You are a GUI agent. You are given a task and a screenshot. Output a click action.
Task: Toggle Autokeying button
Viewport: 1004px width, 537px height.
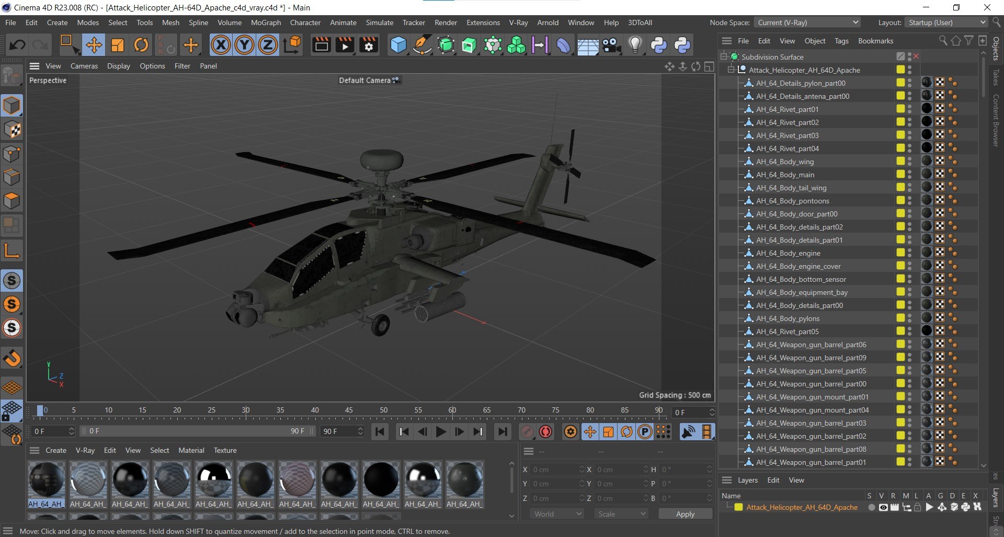(545, 432)
